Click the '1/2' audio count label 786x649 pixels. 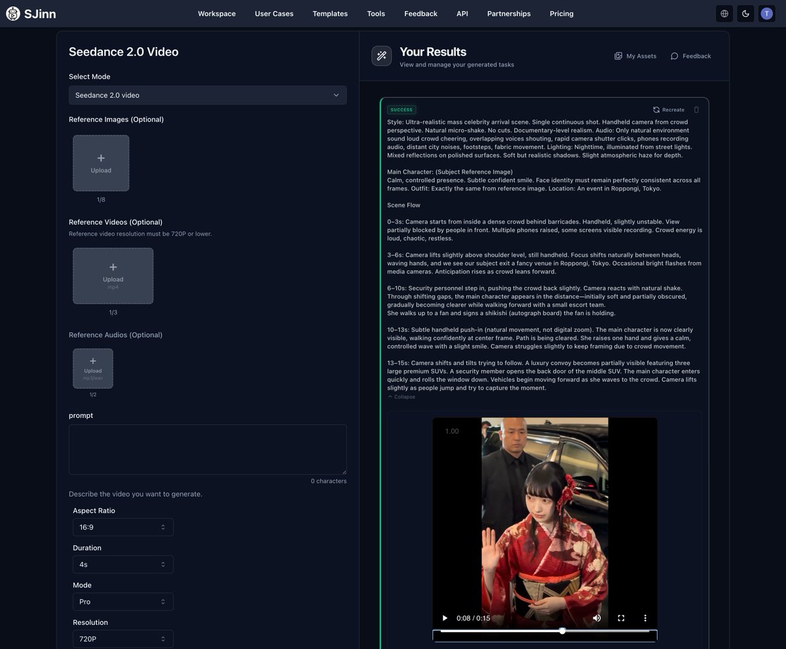[93, 395]
